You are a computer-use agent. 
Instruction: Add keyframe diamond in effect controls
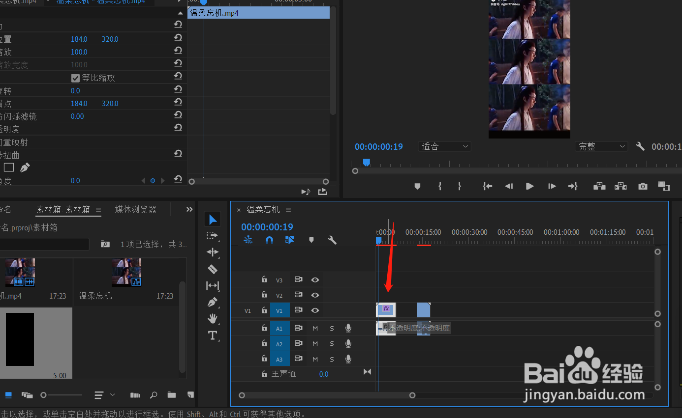pyautogui.click(x=153, y=181)
